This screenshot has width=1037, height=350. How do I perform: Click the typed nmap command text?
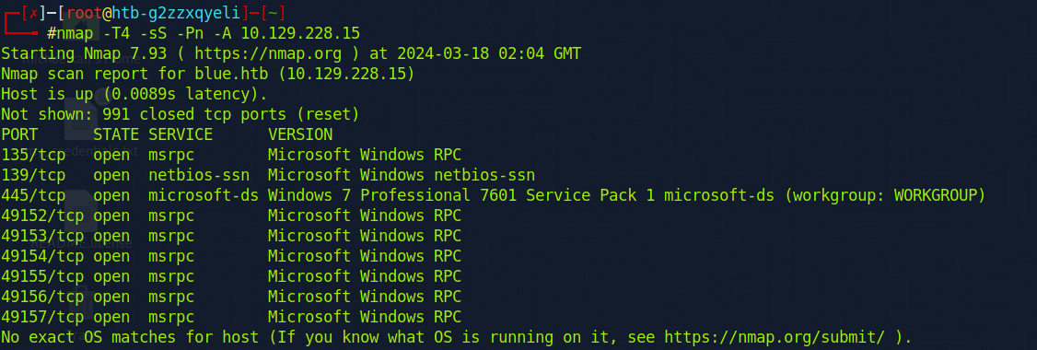point(204,33)
